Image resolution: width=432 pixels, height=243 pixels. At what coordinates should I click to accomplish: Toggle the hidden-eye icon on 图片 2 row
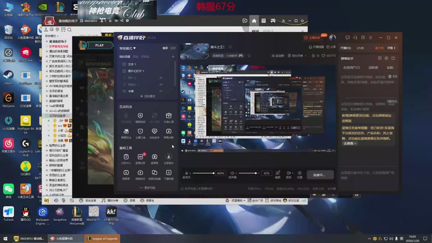point(161,78)
